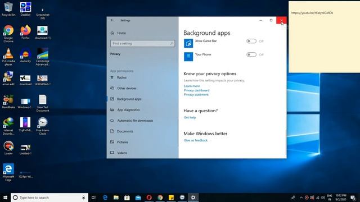Select Free Alarm Clock desktop icon
360x202 pixels.
point(43,126)
